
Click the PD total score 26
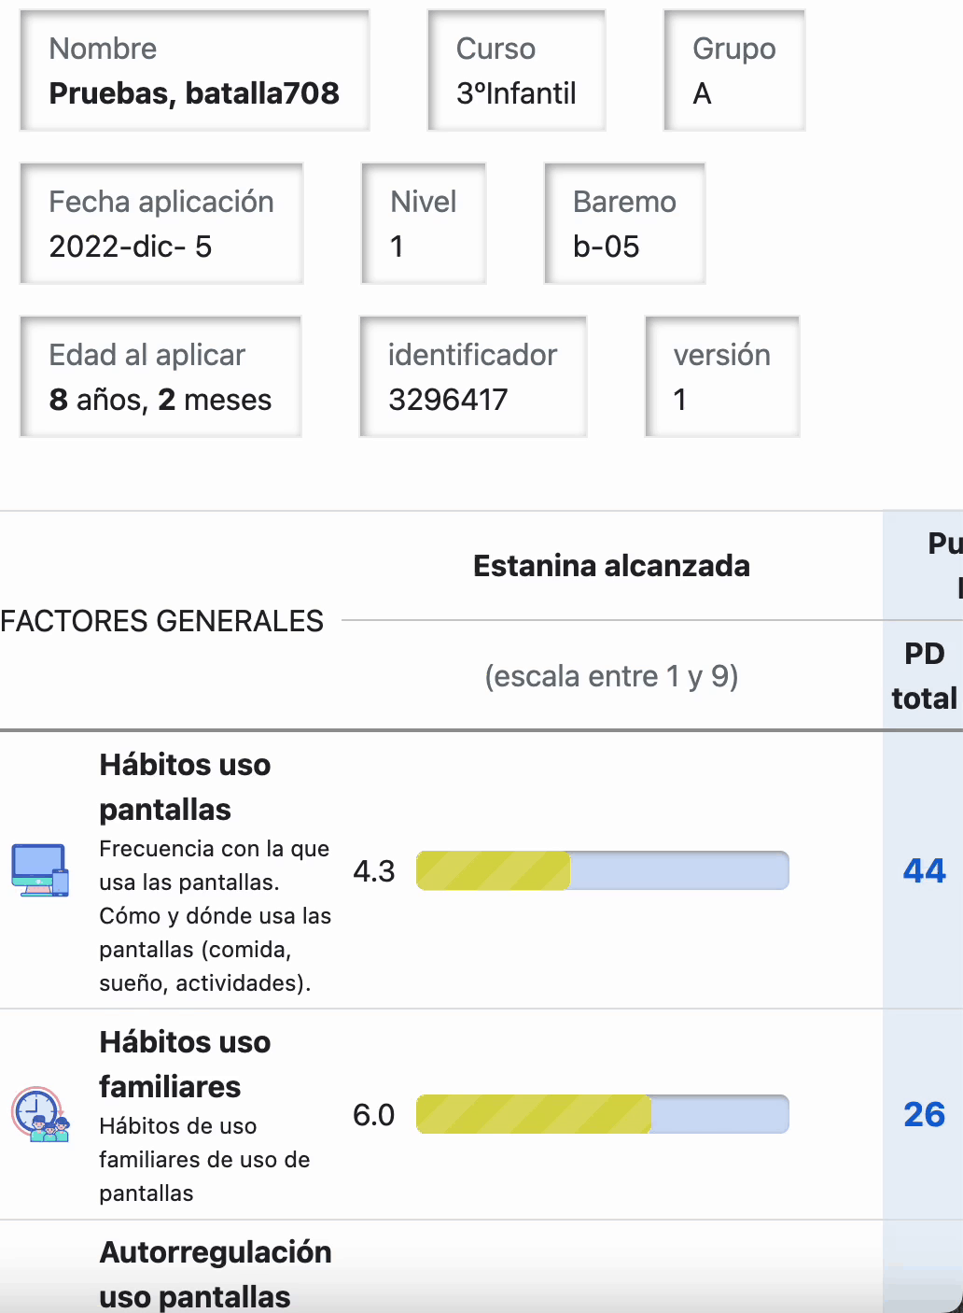(x=924, y=1114)
